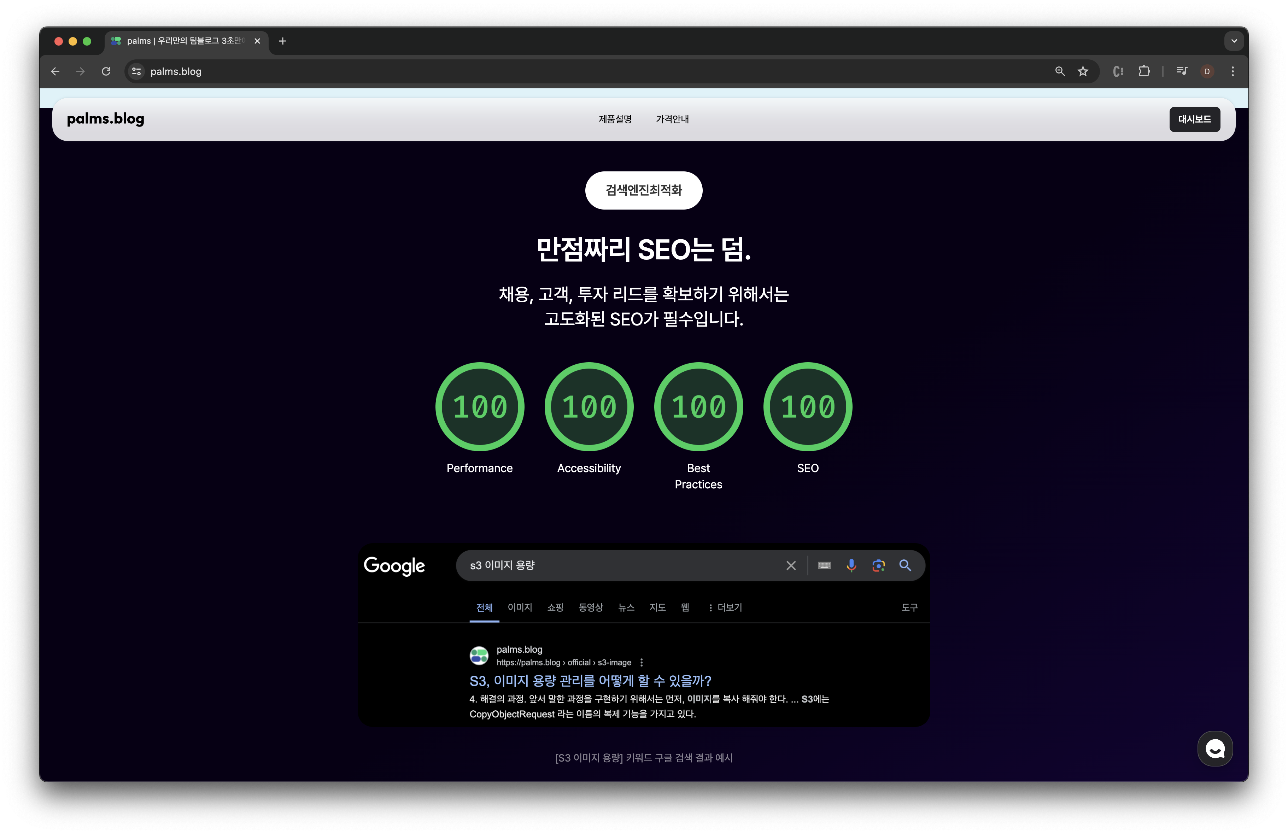Screen dimensions: 1288x834
Task: Start voice search with the microphone icon
Action: click(851, 565)
